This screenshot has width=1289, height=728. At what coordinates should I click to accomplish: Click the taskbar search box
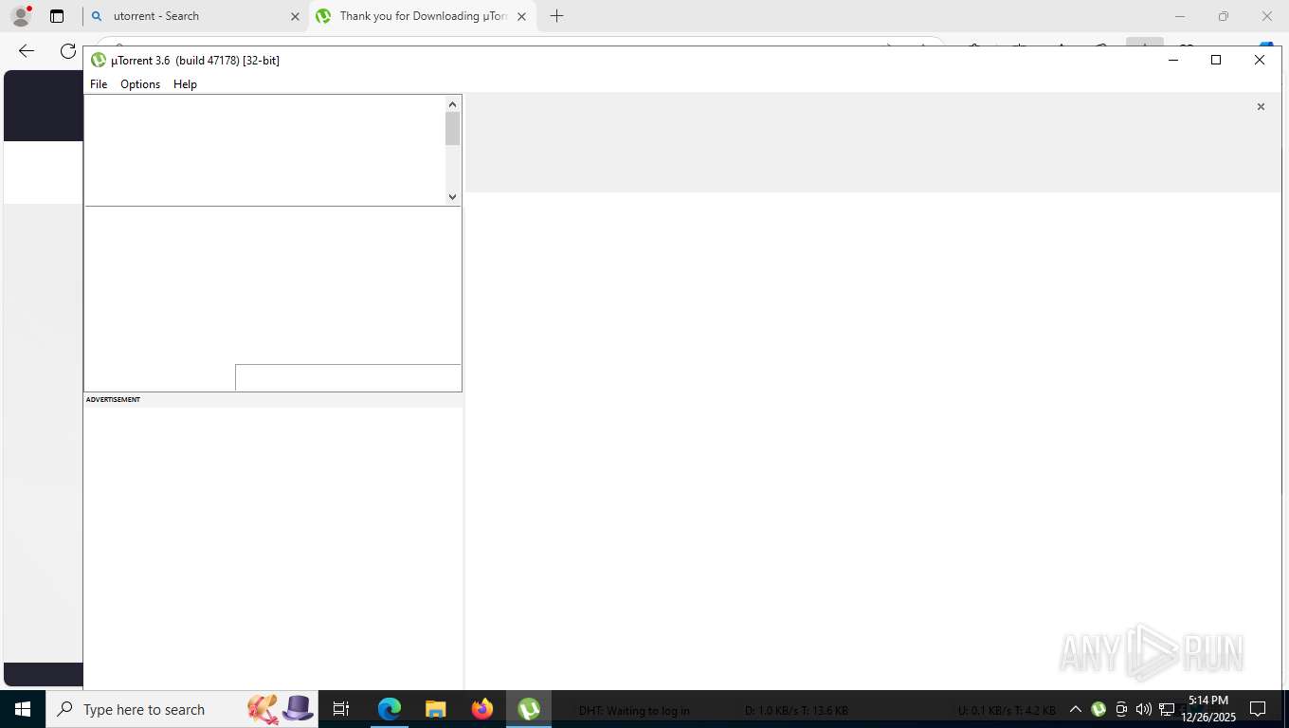click(184, 709)
